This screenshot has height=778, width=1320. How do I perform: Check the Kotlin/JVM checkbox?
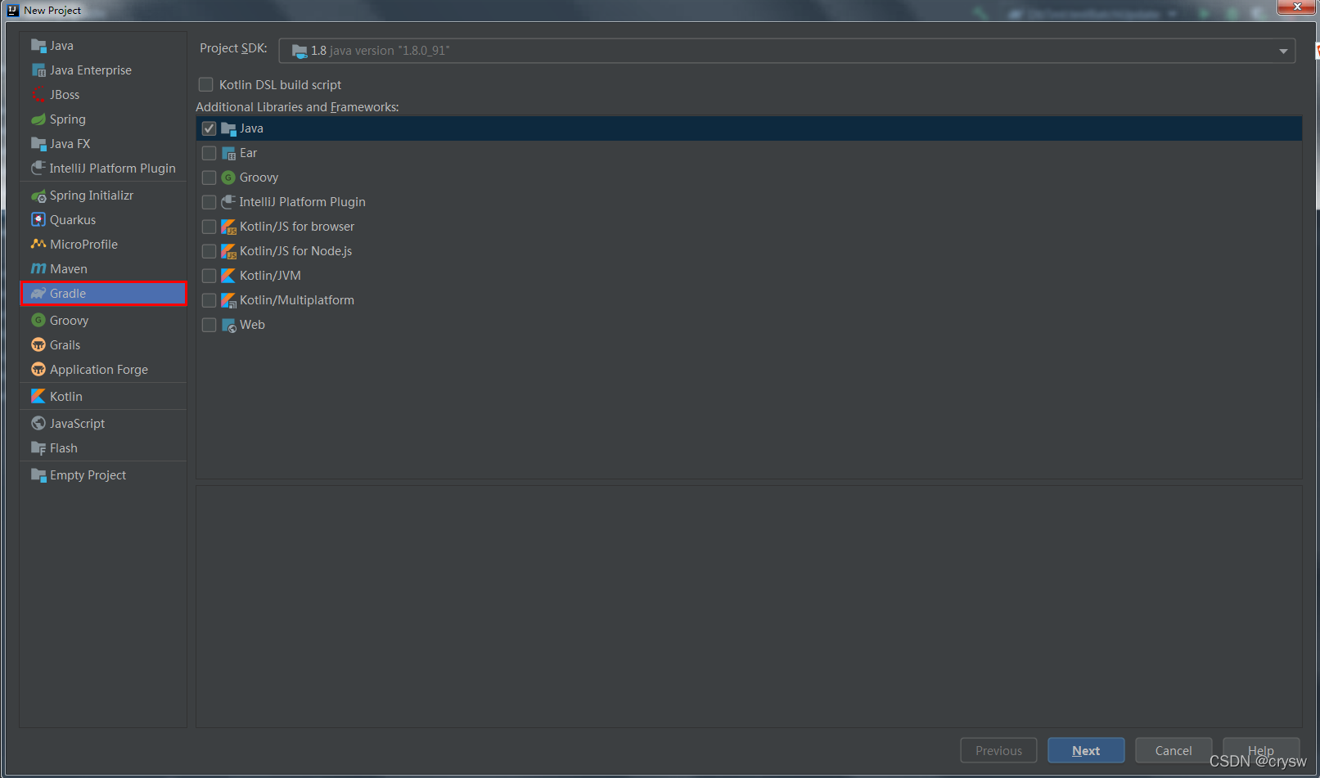[x=209, y=276]
